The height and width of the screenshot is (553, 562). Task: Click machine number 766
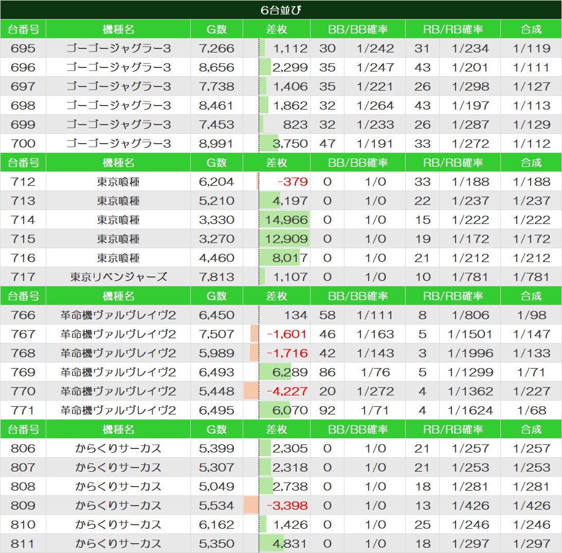click(x=23, y=315)
